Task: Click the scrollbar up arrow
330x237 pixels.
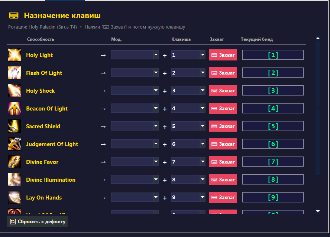Action: [x=318, y=38]
